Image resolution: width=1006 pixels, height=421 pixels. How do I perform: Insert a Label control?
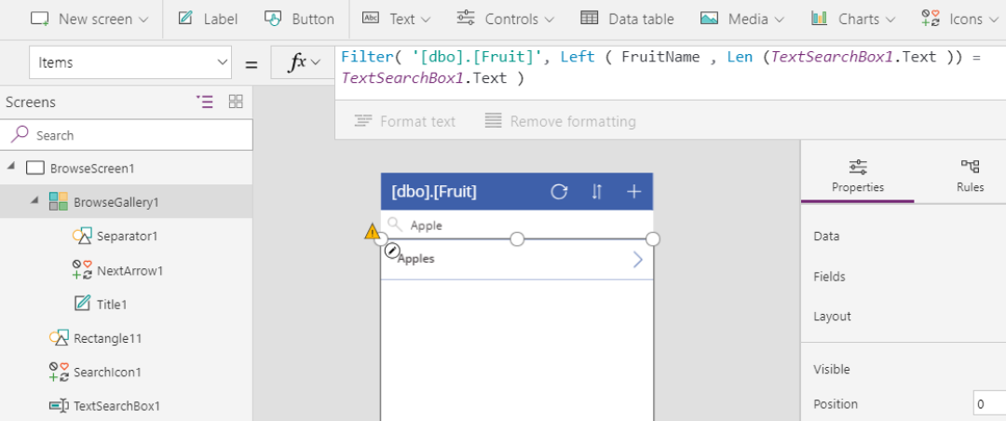(207, 19)
